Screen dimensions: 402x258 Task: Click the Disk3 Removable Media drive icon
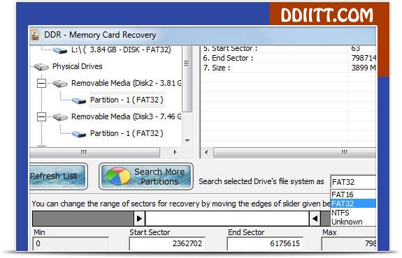[x=60, y=117]
